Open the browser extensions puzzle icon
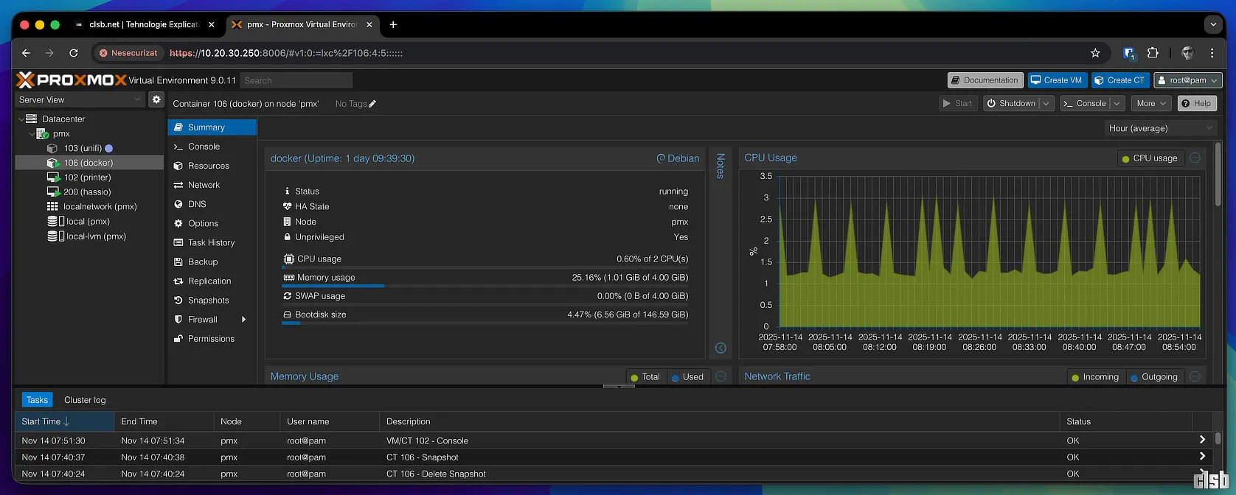This screenshot has width=1236, height=495. (1153, 53)
